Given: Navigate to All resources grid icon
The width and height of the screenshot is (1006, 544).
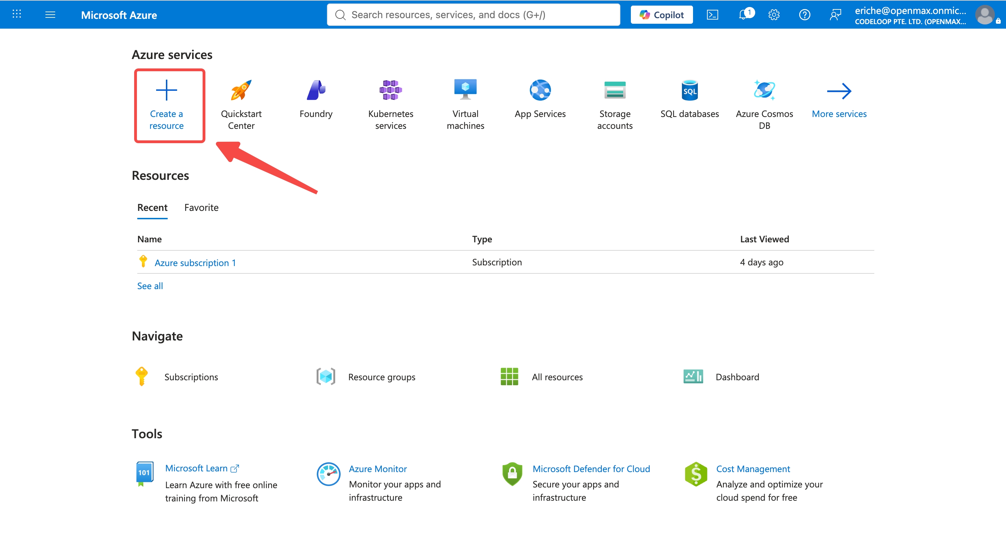Looking at the screenshot, I should (x=509, y=377).
